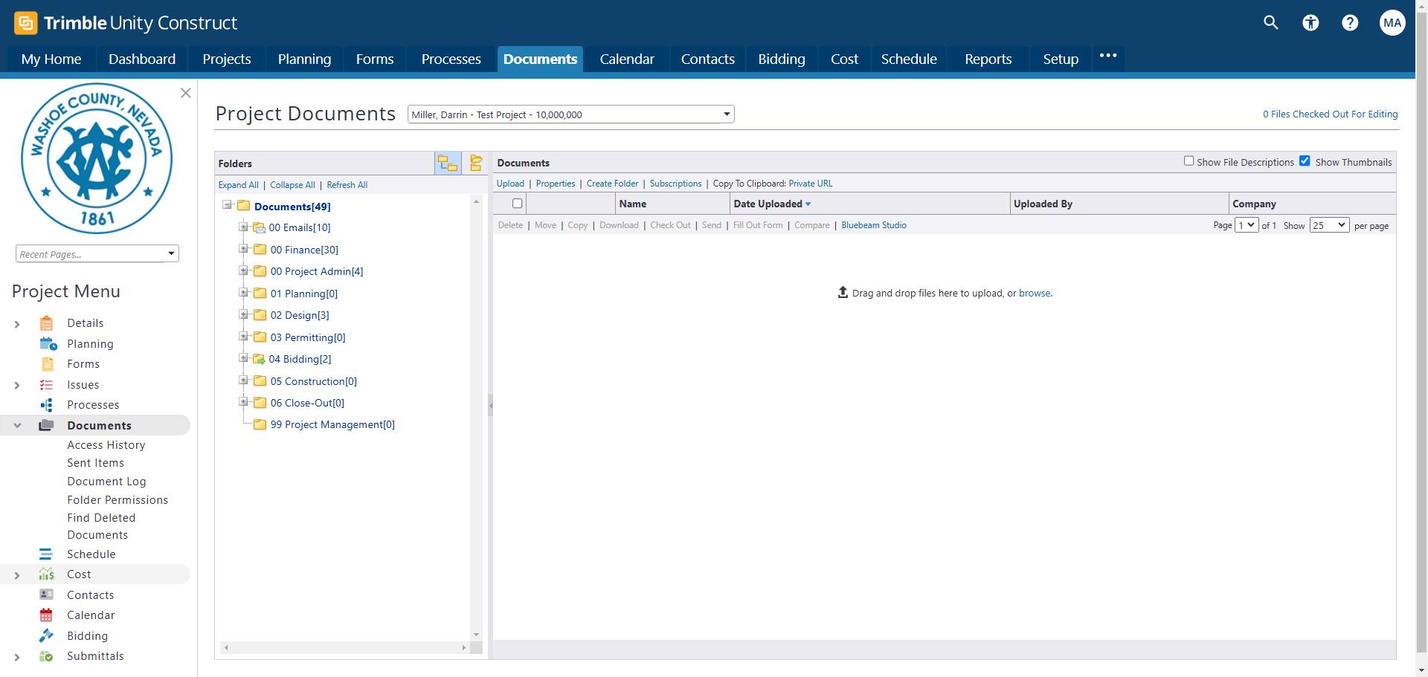This screenshot has height=677, width=1428.
Task: Click the Bidding gavel icon in Project Menu
Action: click(46, 635)
